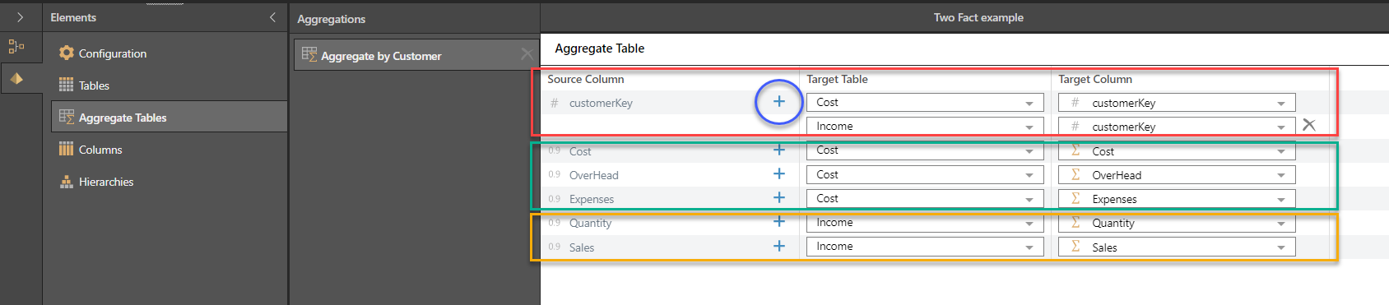Open Target Column dropdown showing Sales

[x=1177, y=247]
